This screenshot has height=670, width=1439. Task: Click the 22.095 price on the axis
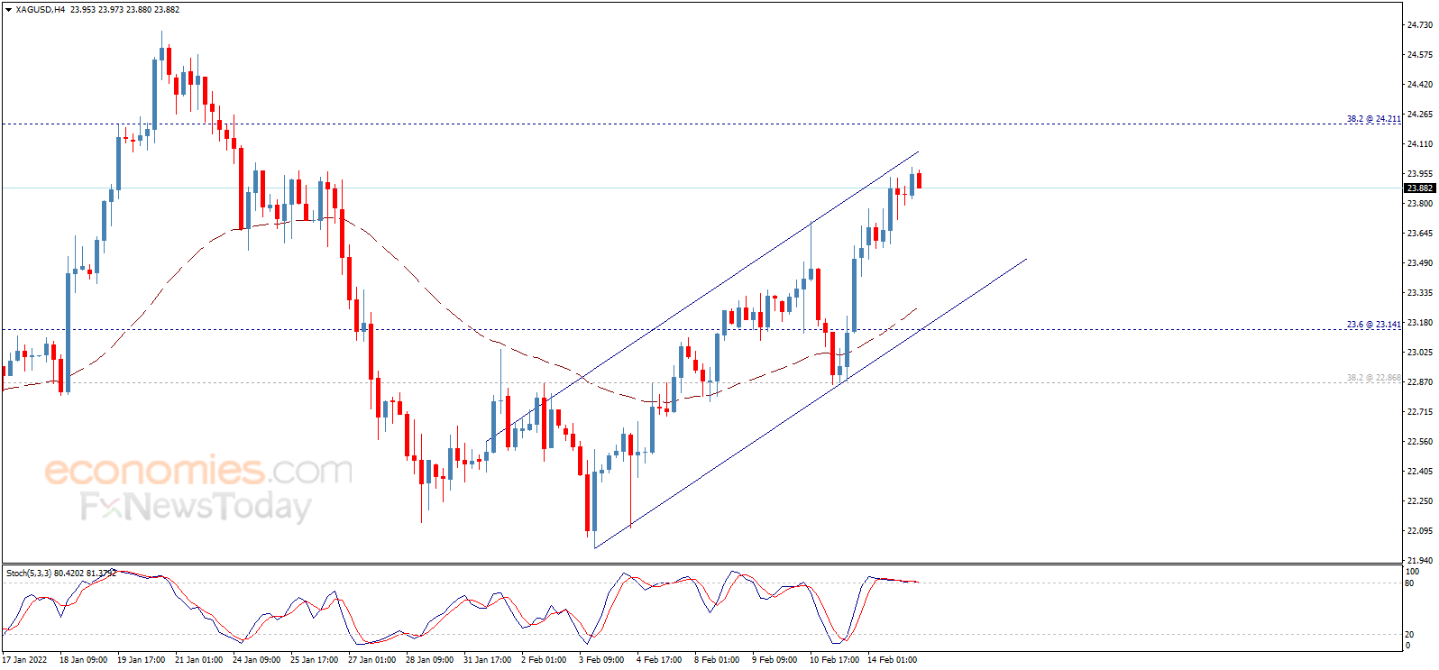pyautogui.click(x=1419, y=531)
